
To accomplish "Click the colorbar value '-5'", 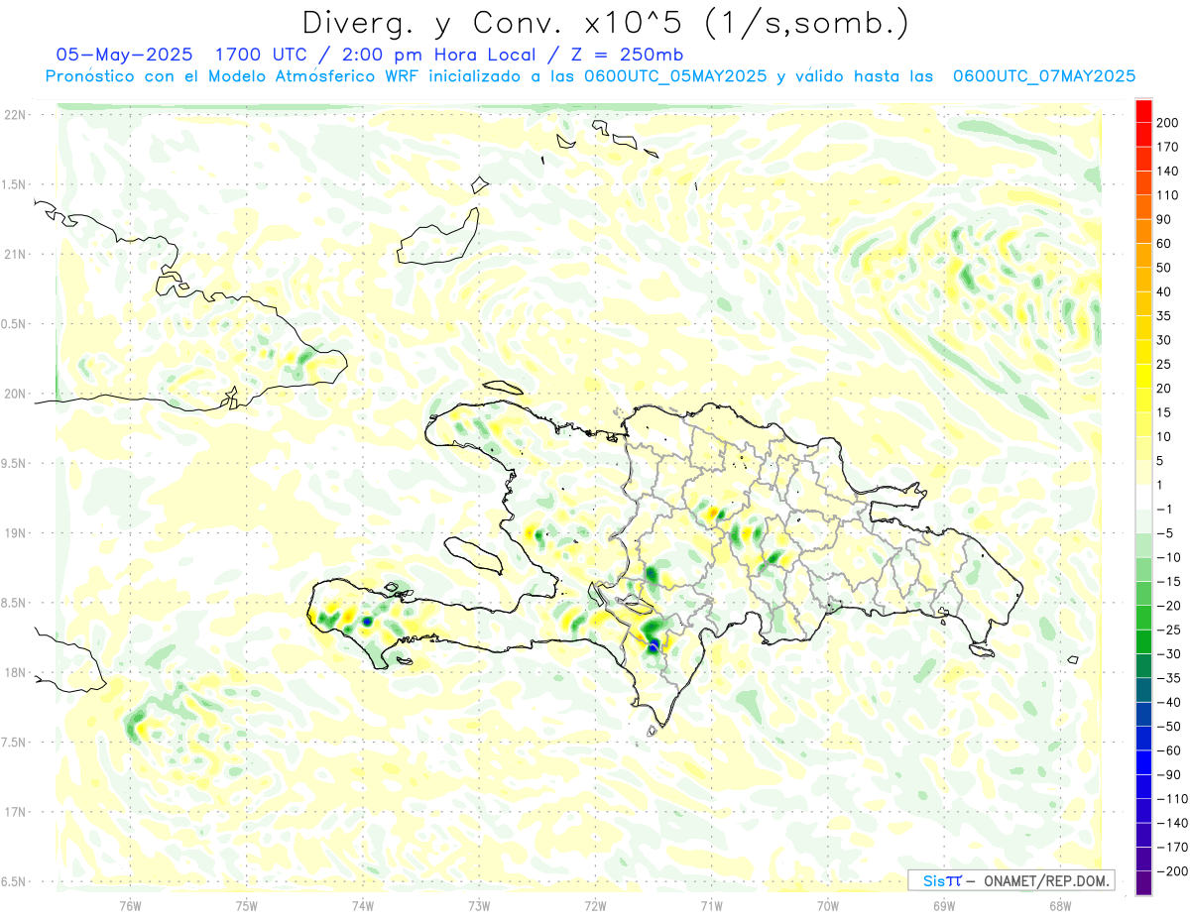I will (x=1167, y=533).
